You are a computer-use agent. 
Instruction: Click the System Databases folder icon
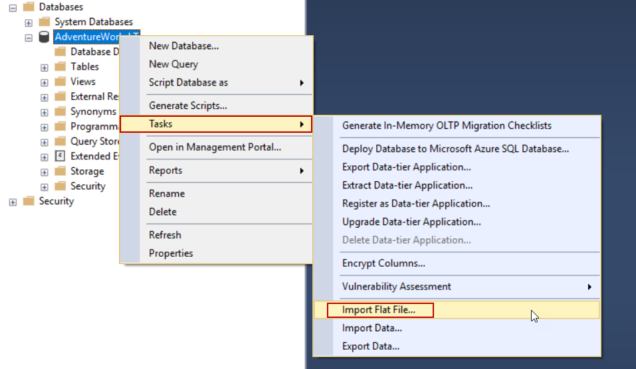[x=44, y=22]
